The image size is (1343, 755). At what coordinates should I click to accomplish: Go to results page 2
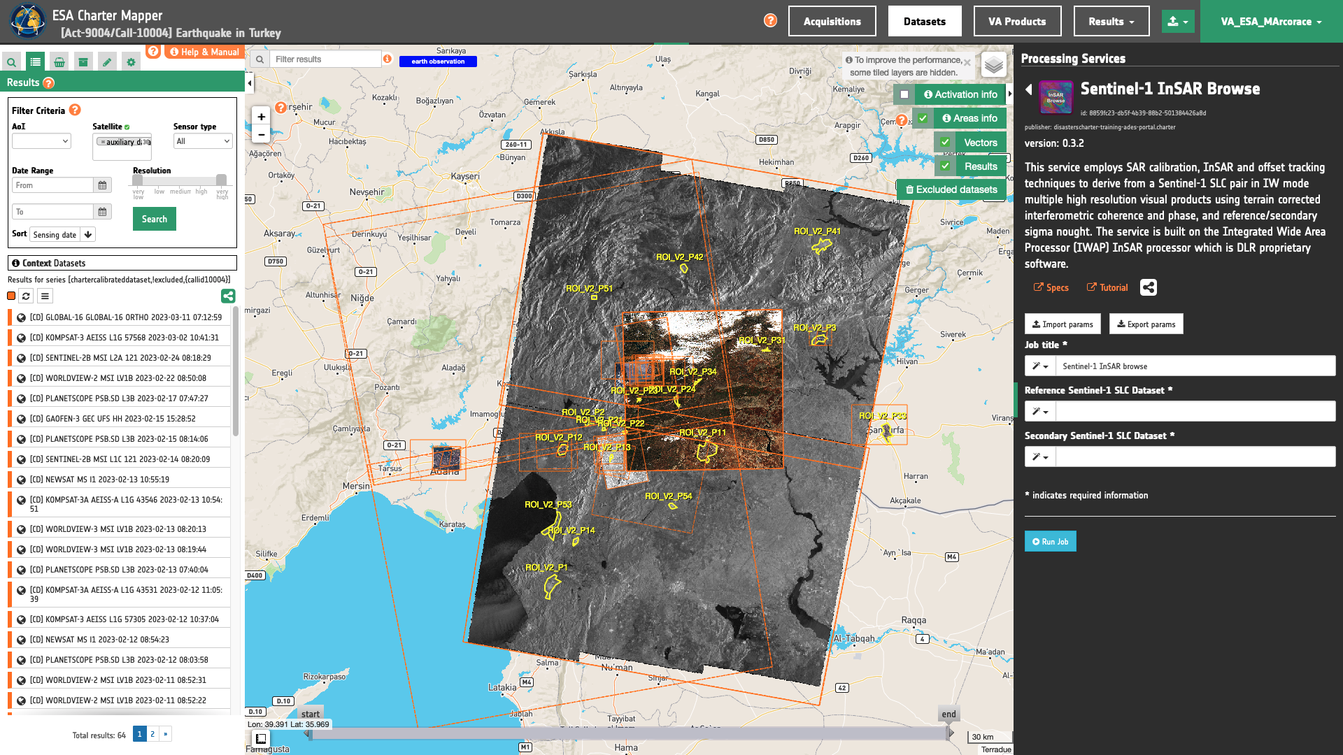pyautogui.click(x=152, y=734)
